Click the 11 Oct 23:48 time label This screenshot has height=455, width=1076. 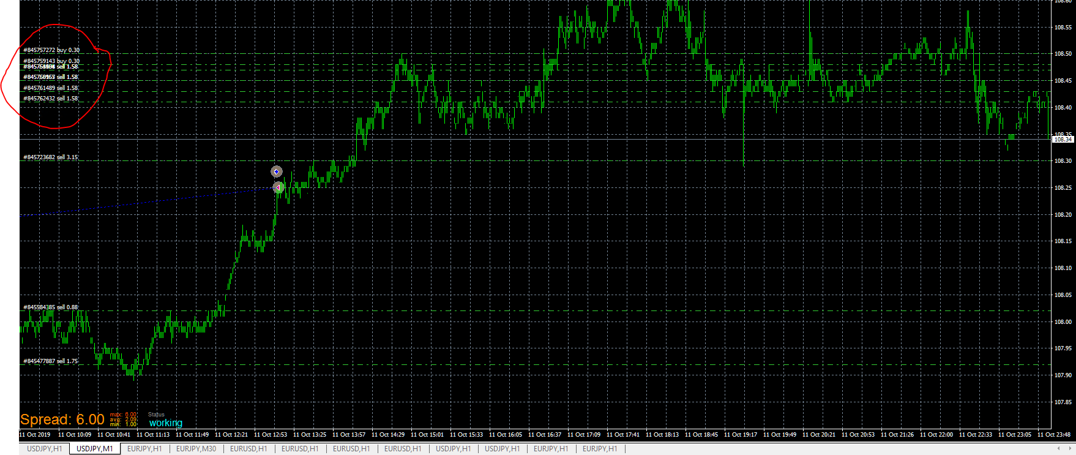(x=1054, y=435)
